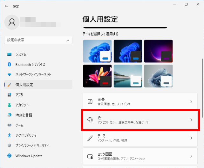Click the アプリ icon in sidebar

coord(9,95)
